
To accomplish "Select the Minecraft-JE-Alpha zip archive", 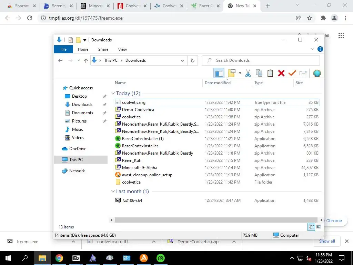I will pos(217,168).
